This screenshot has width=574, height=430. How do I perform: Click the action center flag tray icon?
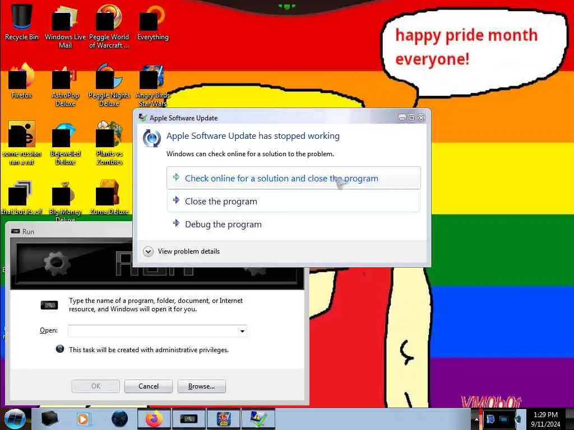[490, 419]
